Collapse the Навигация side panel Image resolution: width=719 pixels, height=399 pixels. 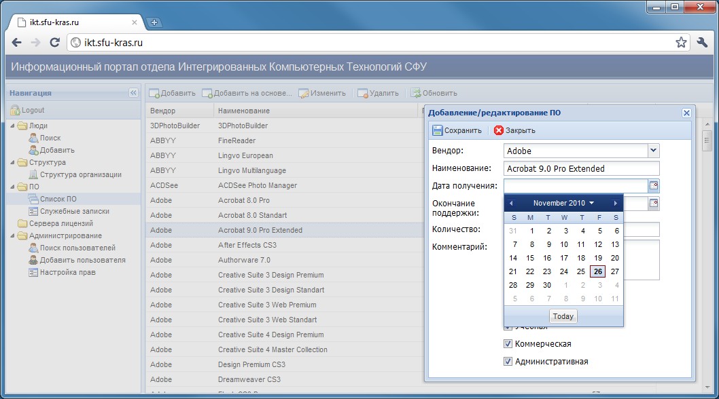[133, 92]
